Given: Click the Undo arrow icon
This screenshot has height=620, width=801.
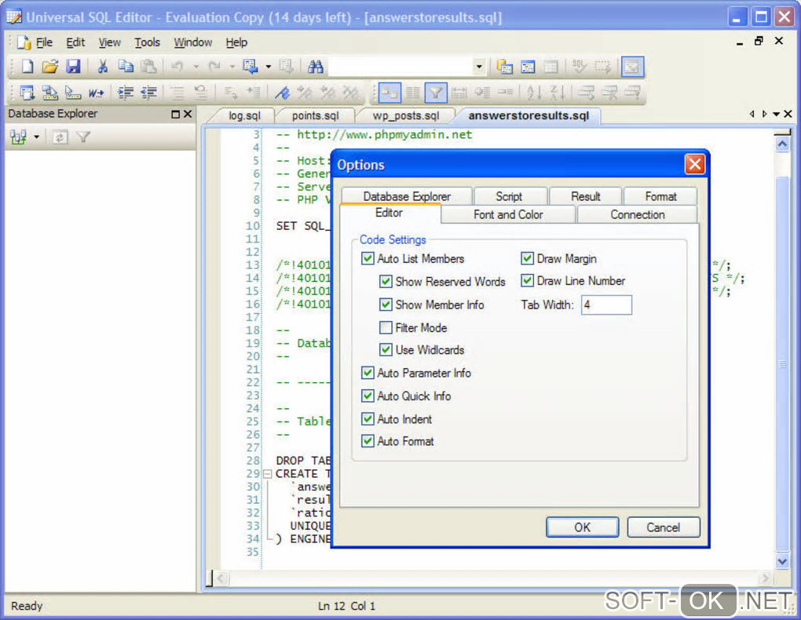Looking at the screenshot, I should pyautogui.click(x=177, y=67).
